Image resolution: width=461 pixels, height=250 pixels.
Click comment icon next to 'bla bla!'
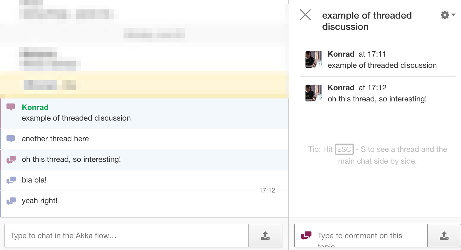tap(11, 180)
